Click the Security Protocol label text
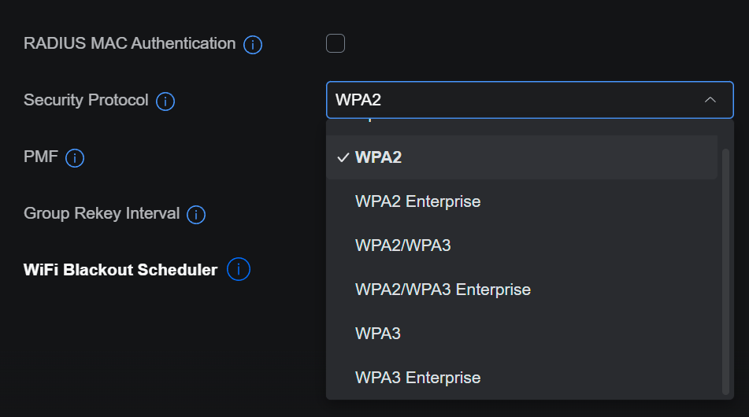749x417 pixels. (x=86, y=101)
